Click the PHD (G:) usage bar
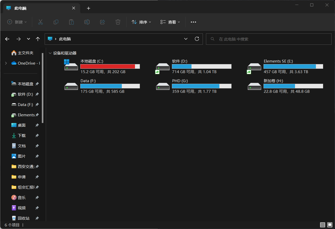This screenshot has height=229, width=335. click(202, 86)
